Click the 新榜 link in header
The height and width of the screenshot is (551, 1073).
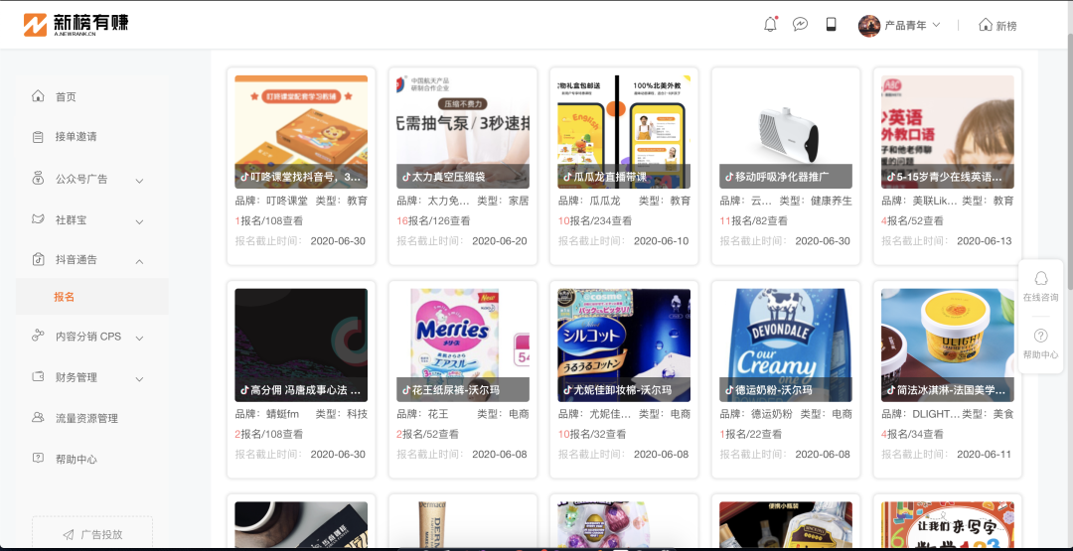(1005, 25)
